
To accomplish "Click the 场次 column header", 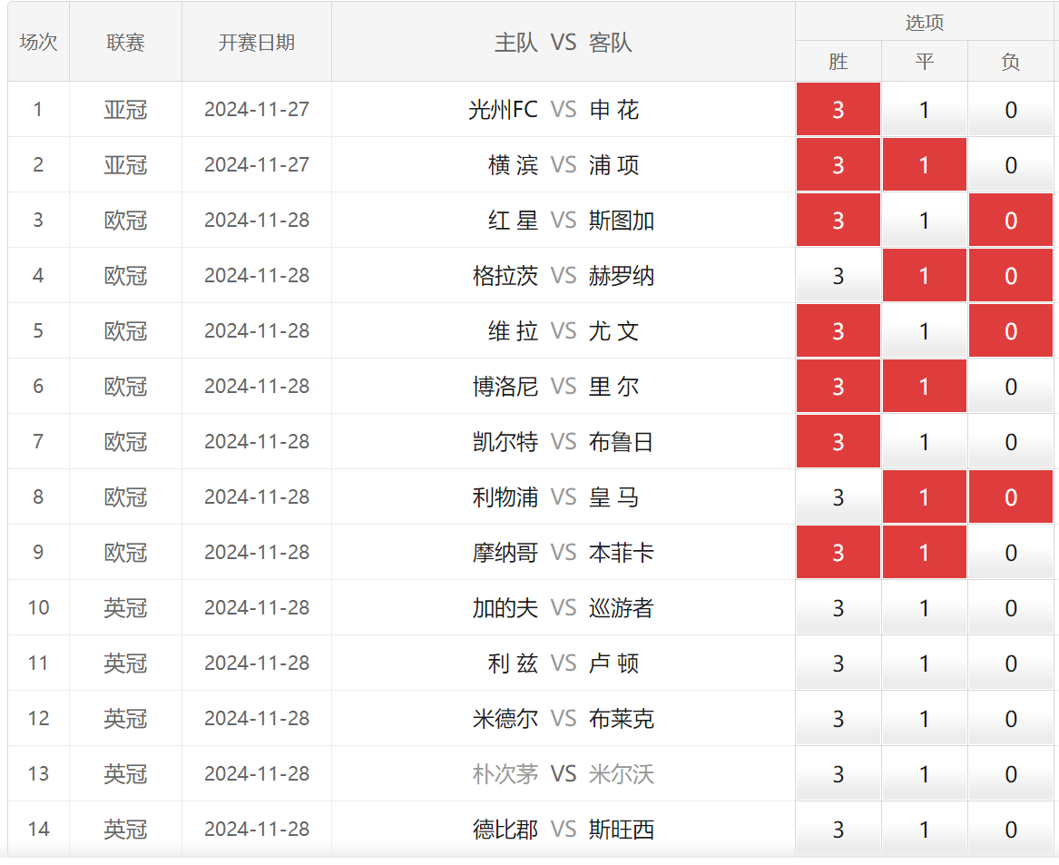I will [x=38, y=42].
